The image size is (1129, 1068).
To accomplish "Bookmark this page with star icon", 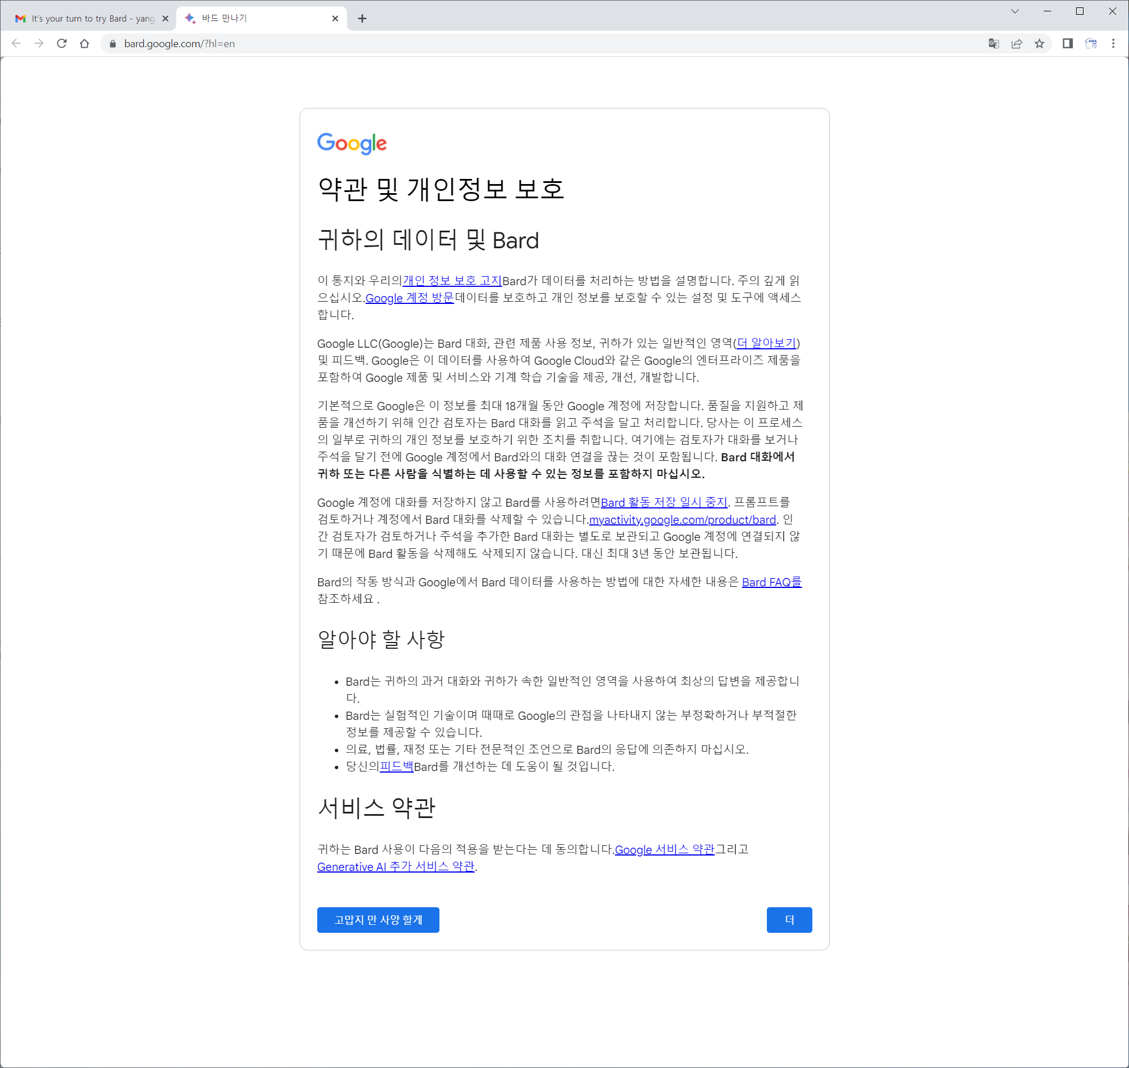I will [1039, 43].
